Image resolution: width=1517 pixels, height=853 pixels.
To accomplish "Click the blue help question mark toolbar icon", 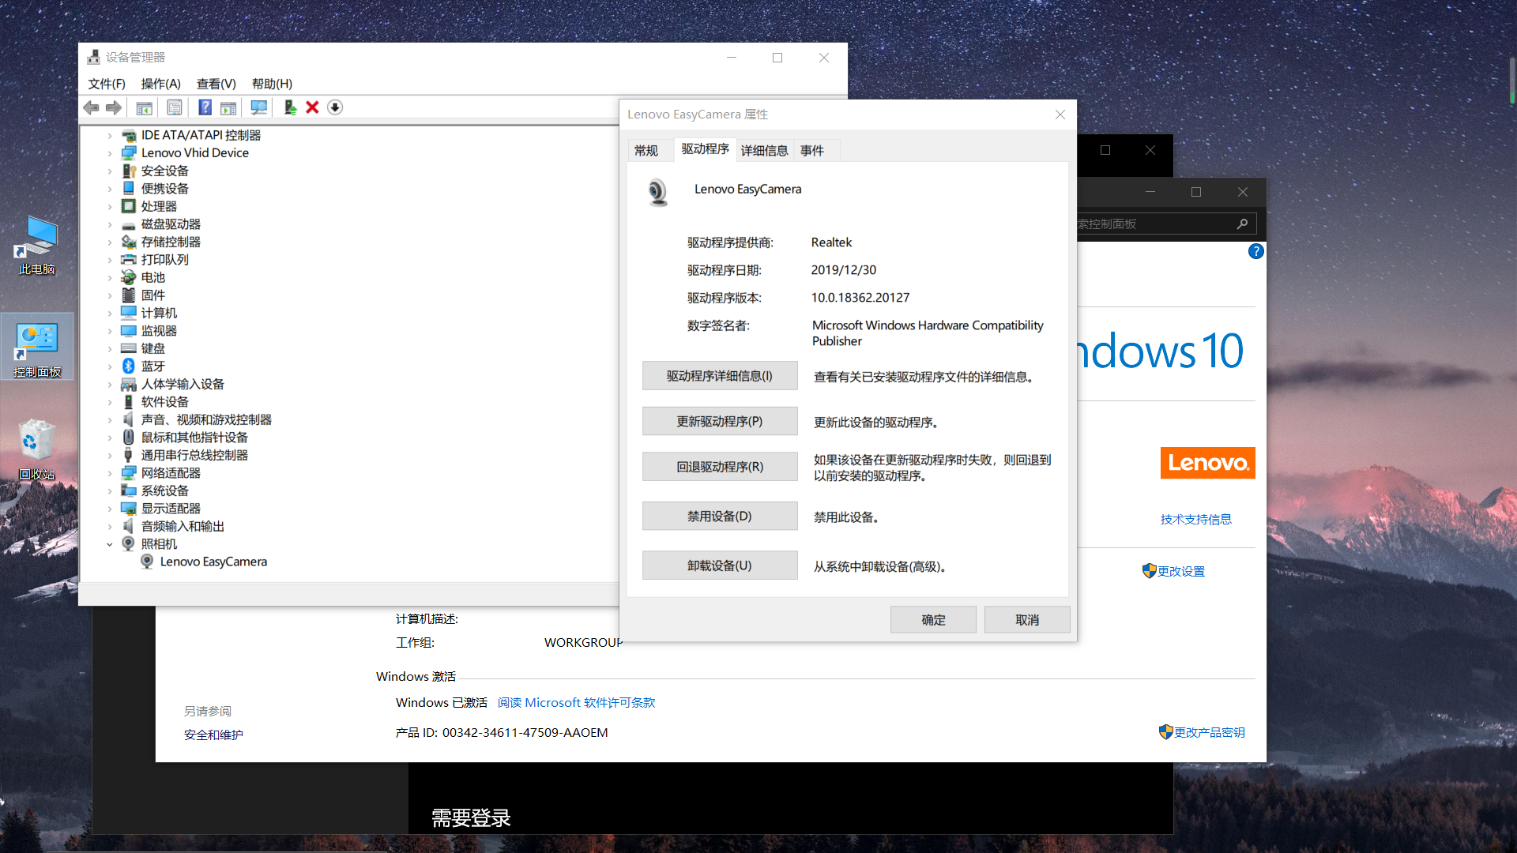I will pos(205,107).
